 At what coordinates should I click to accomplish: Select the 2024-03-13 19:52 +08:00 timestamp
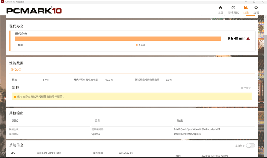point(215,156)
